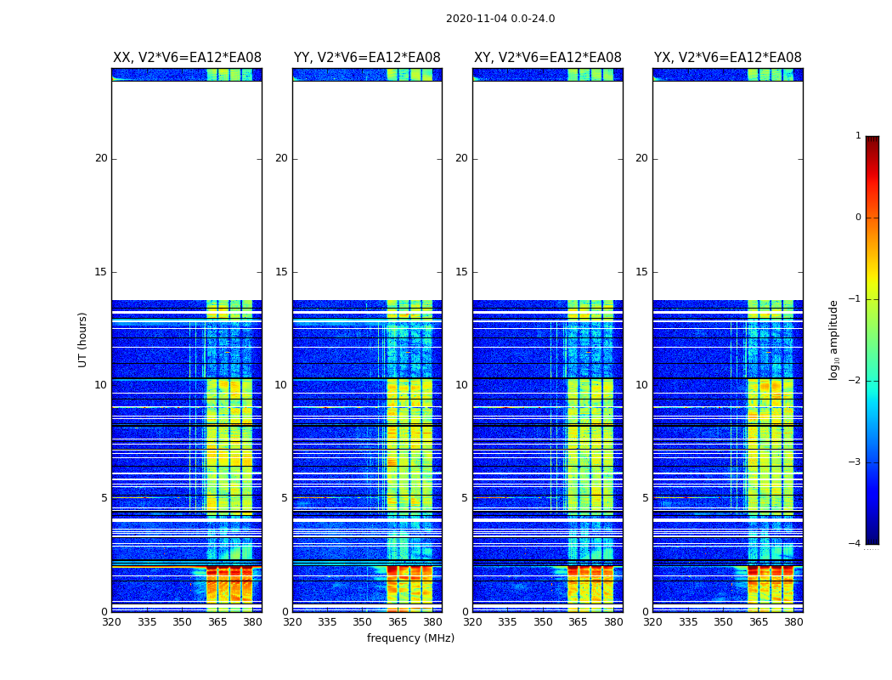Click the log10 amplitude colorbar label
The width and height of the screenshot is (892, 680).
click(x=833, y=340)
